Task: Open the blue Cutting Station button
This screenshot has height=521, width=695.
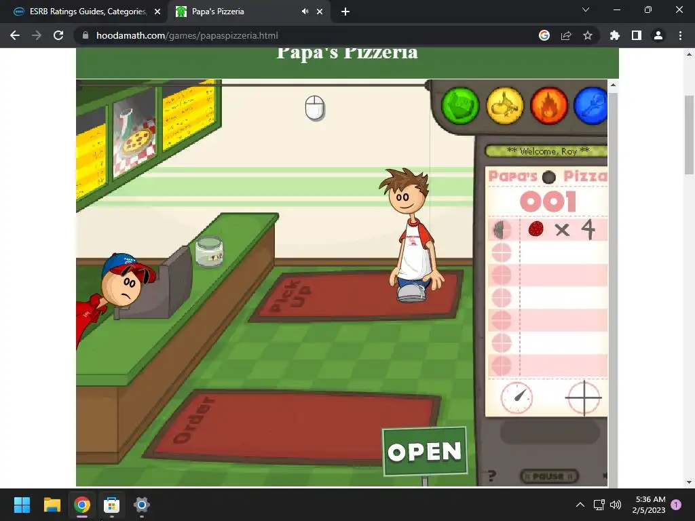Action: click(591, 106)
